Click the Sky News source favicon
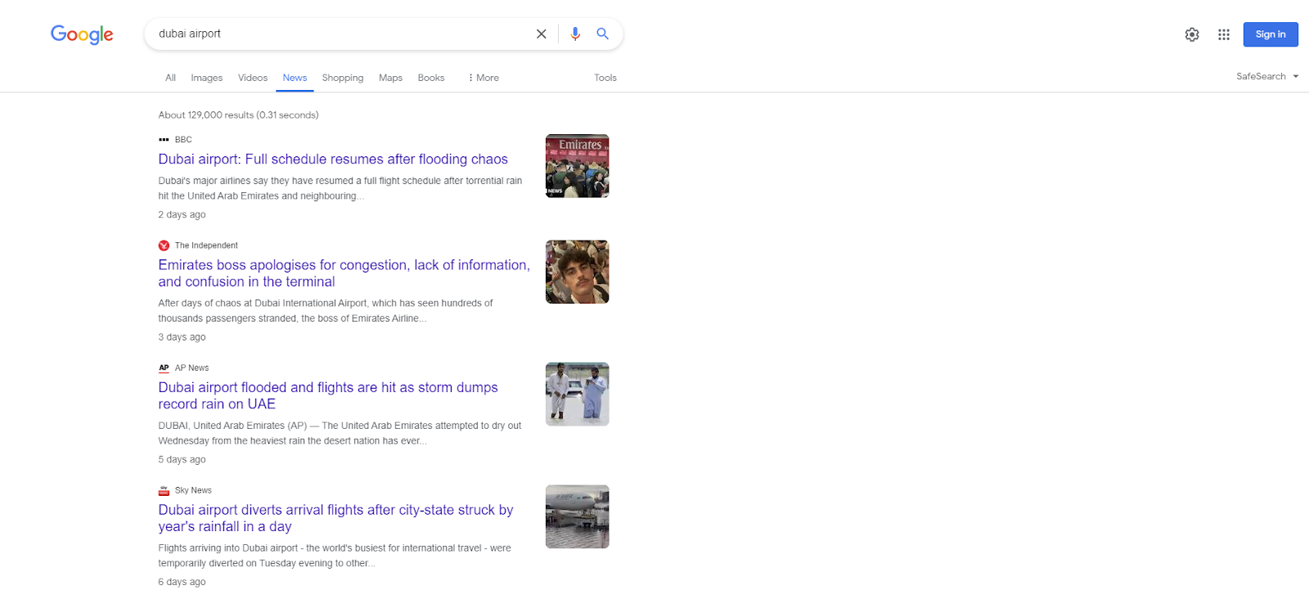Viewport: 1309px width, 599px height. coord(164,491)
